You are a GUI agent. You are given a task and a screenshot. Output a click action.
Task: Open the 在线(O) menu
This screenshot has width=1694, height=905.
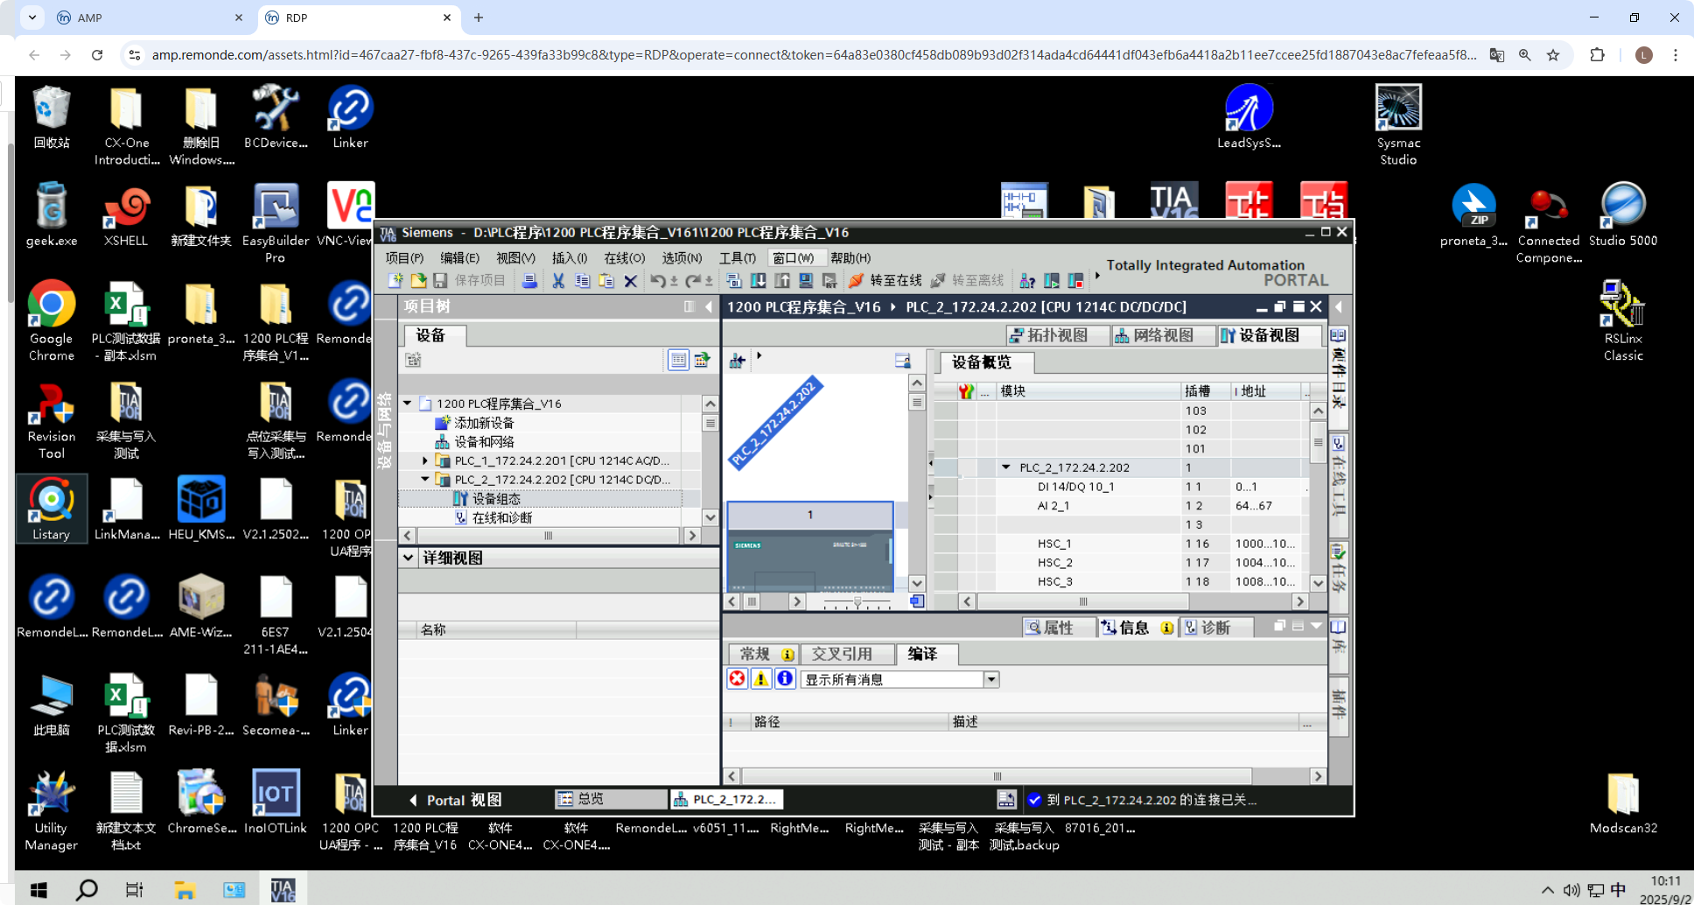(624, 257)
